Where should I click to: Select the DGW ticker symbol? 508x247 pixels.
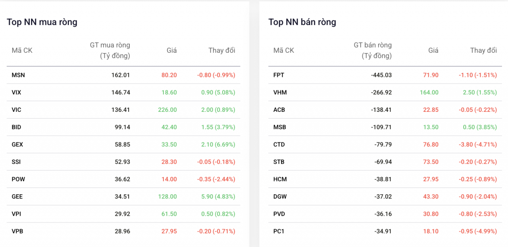click(x=280, y=197)
